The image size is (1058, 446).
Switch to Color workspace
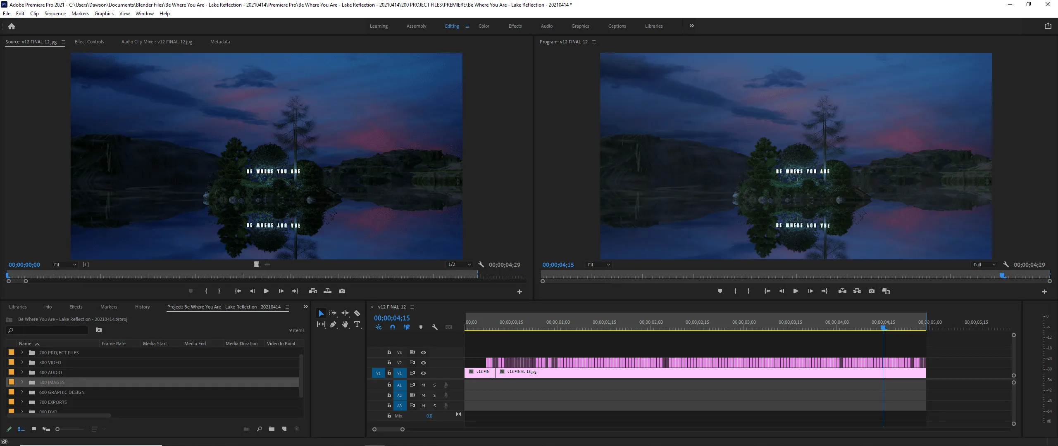(x=484, y=26)
